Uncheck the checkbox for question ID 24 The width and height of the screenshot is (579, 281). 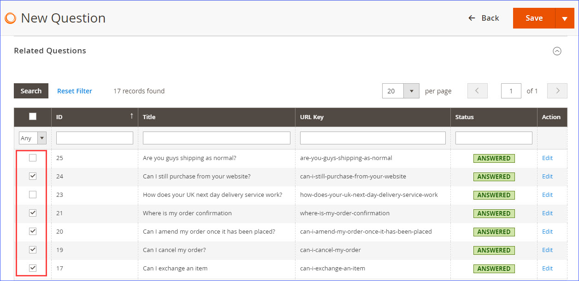(32, 176)
